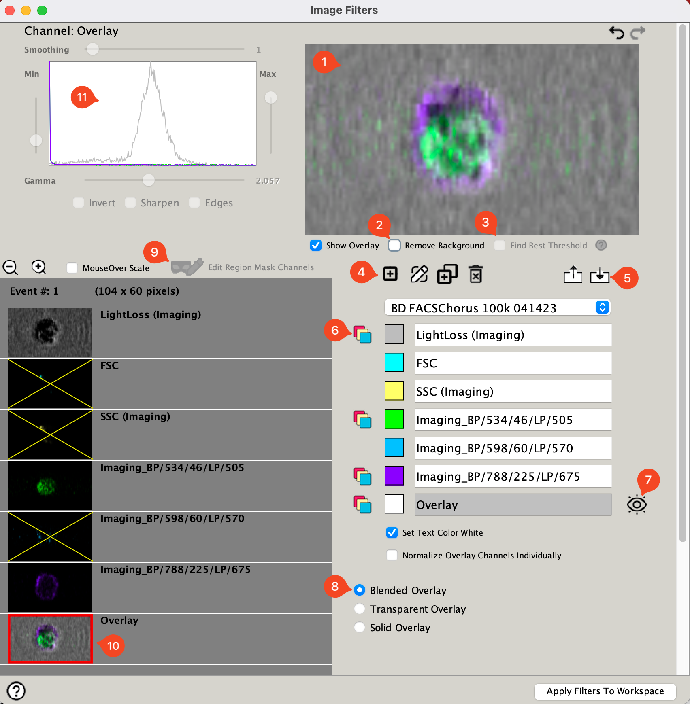This screenshot has width=690, height=704.
Task: Click the zoom out magnifier icon
Action: [10, 267]
